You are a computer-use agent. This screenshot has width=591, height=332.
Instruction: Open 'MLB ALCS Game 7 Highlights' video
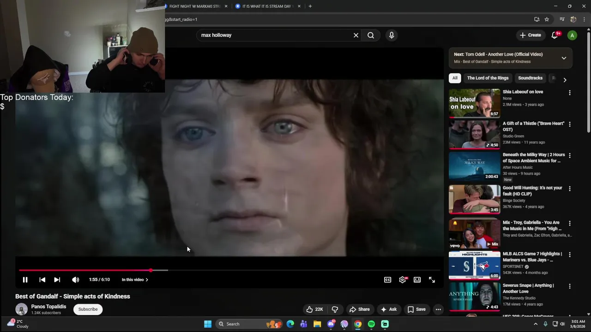click(x=532, y=257)
